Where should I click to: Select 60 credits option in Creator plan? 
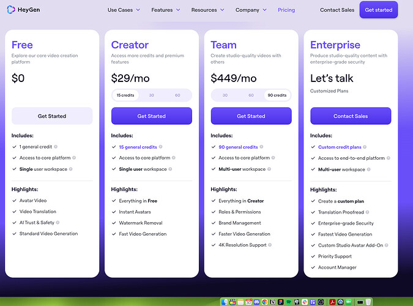click(x=177, y=95)
